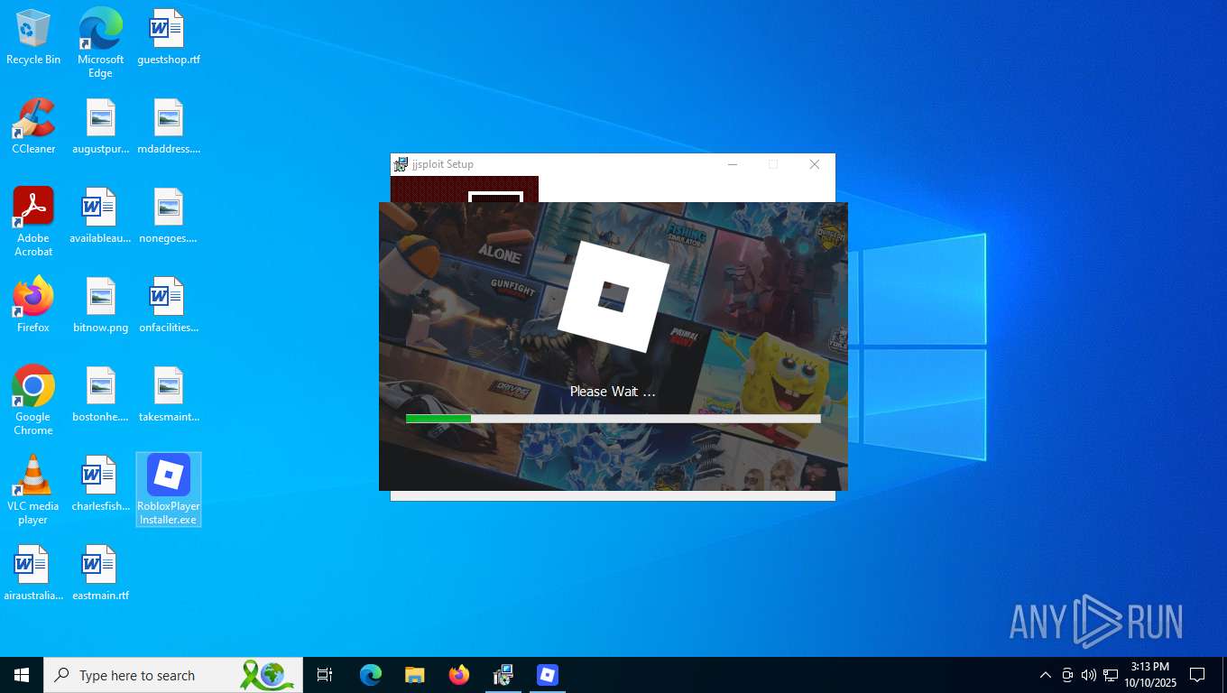Switch to jjsploit Setup taskbar item

pyautogui.click(x=503, y=675)
